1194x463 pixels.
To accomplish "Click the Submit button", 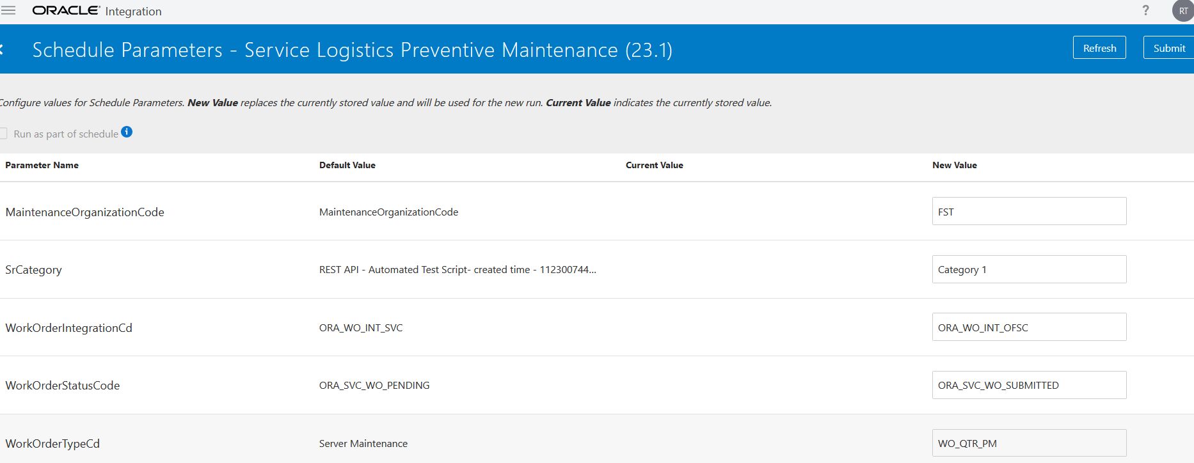I will tap(1169, 48).
